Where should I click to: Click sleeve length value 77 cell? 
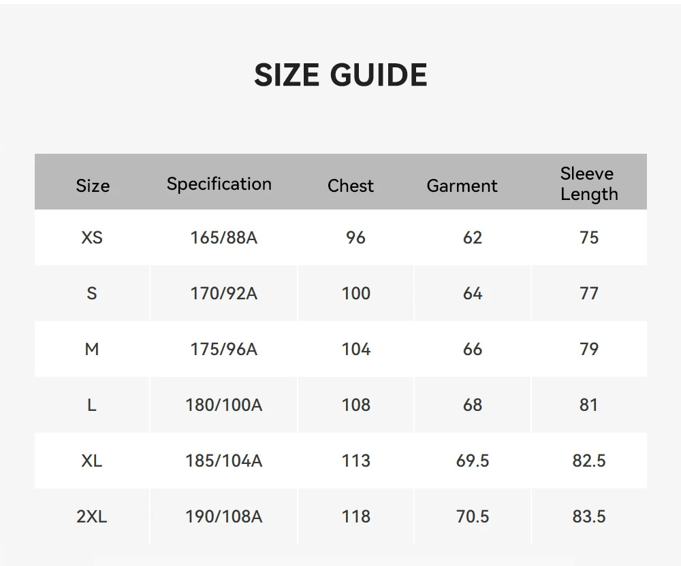[589, 293]
